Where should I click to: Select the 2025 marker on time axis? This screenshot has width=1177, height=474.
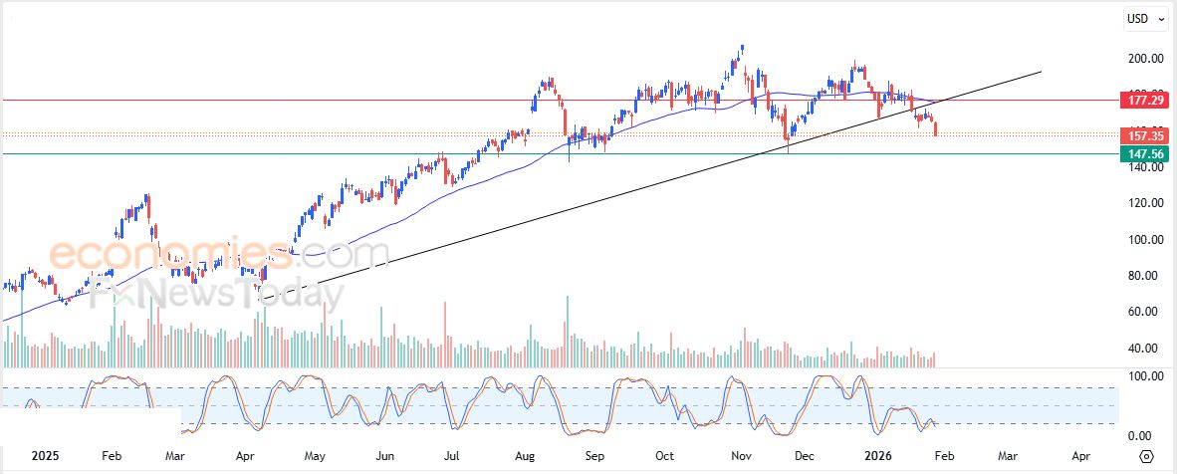(47, 455)
